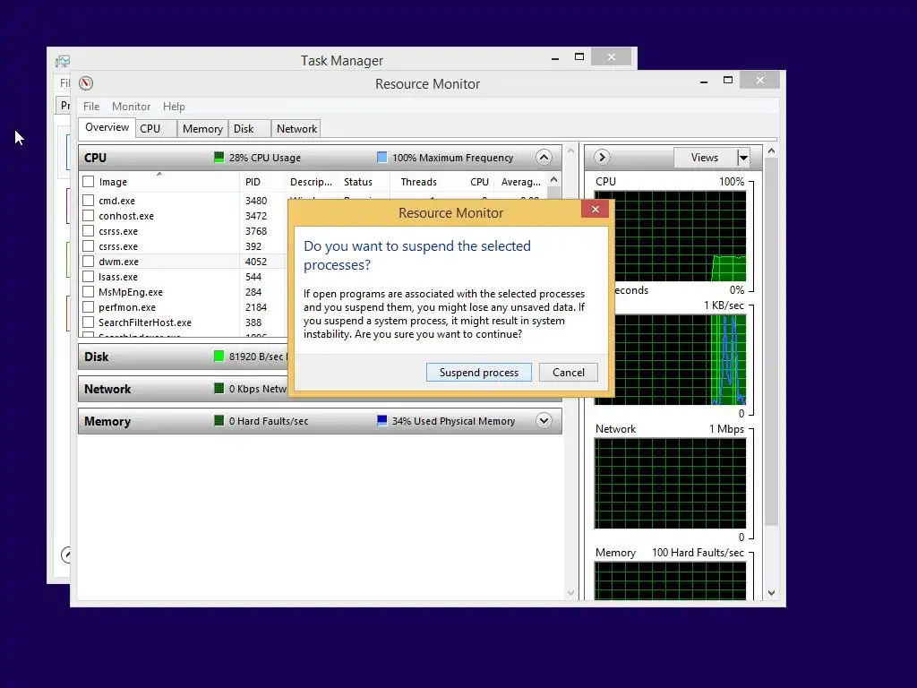
Task: Click Cancel in the suspend dialog
Action: pyautogui.click(x=569, y=373)
